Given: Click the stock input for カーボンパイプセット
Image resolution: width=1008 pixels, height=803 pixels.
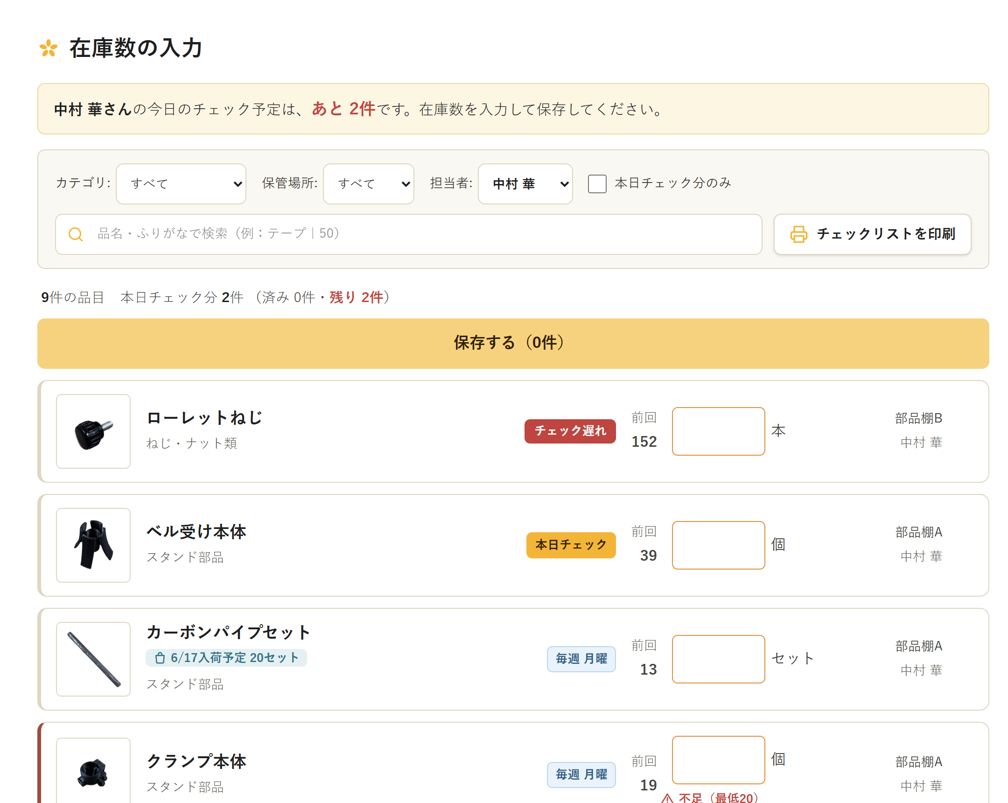Looking at the screenshot, I should pyautogui.click(x=718, y=659).
